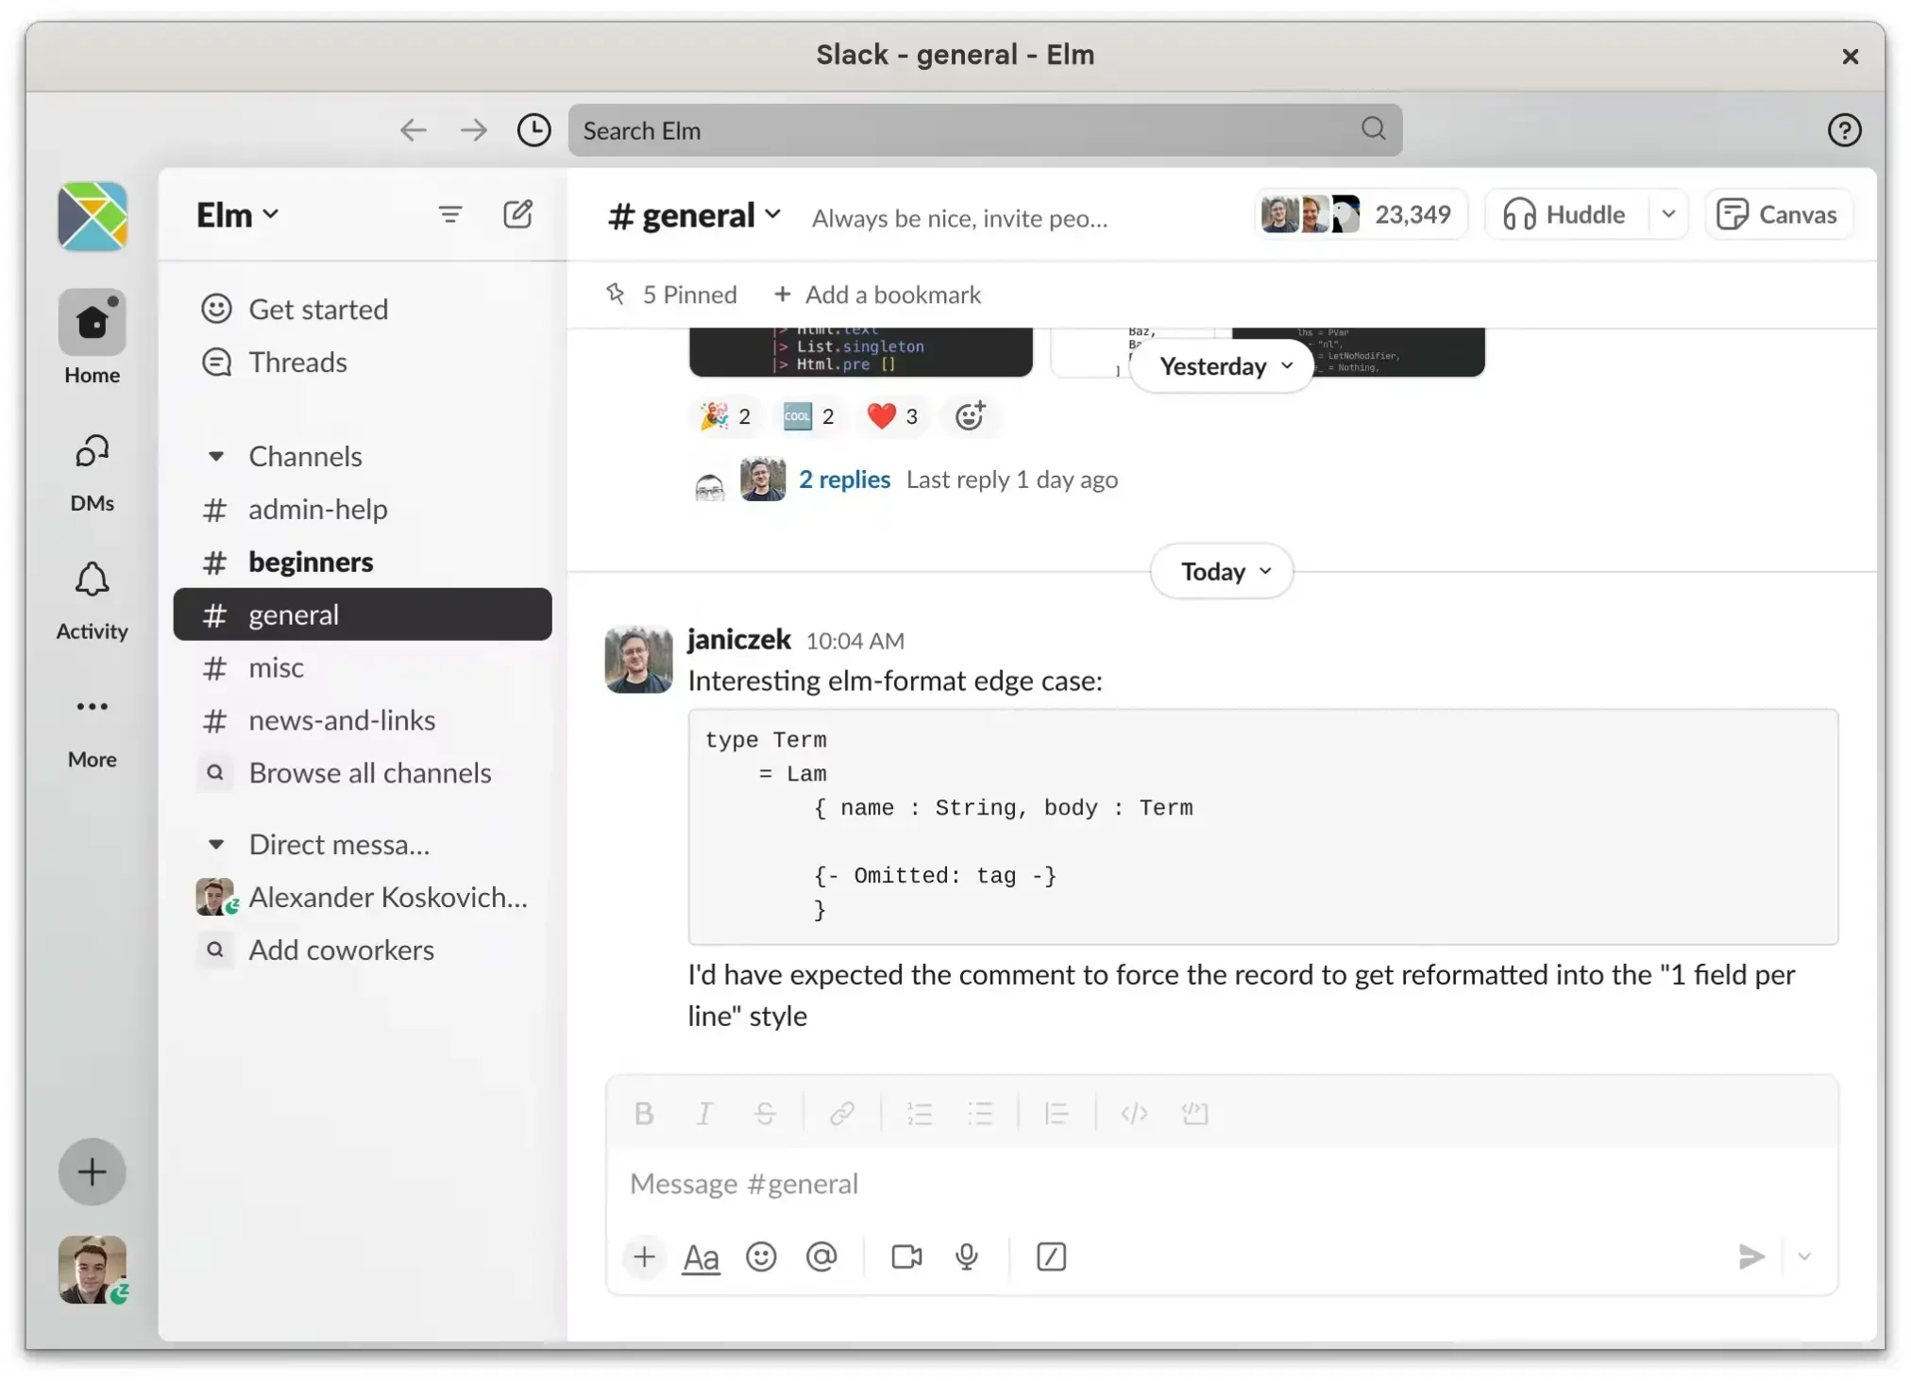Image resolution: width=1911 pixels, height=1381 pixels.
Task: Open the Today date dropdown
Action: 1223,571
